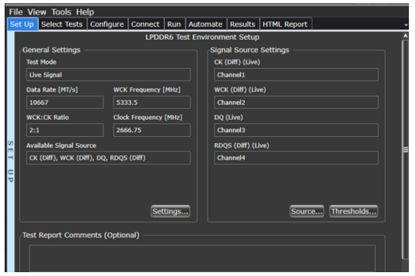
Task: Switch to the Set Up tab
Action: [x=22, y=24]
